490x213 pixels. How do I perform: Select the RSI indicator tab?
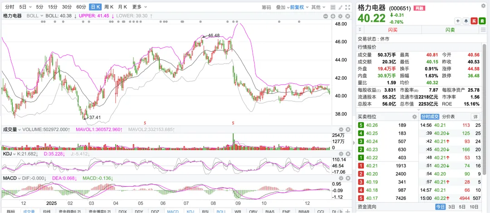tap(206, 211)
